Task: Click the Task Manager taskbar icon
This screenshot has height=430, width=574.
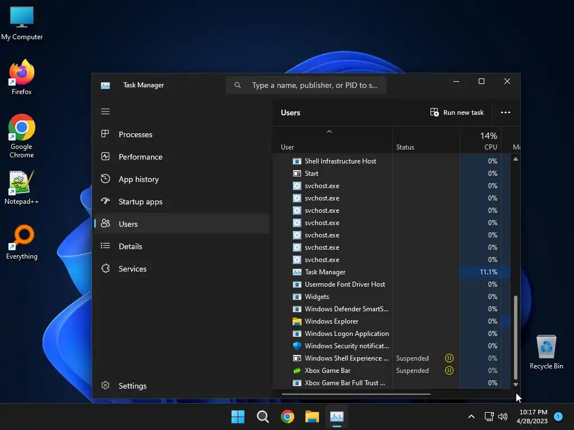Action: click(337, 417)
